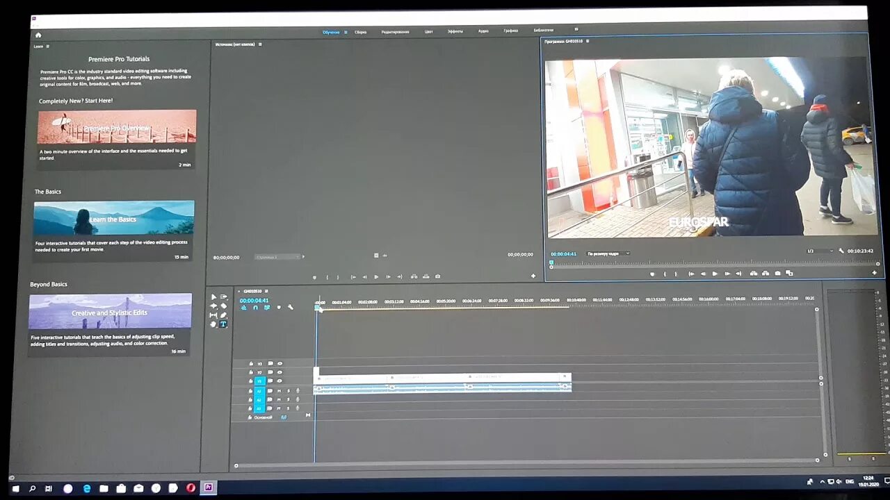This screenshot has width=890, height=500.
Task: Toggle lock on V3 track
Action: [x=251, y=363]
